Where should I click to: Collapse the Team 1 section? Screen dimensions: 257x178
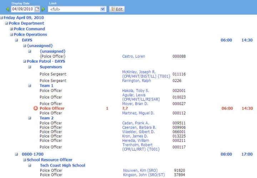[x=30, y=86]
